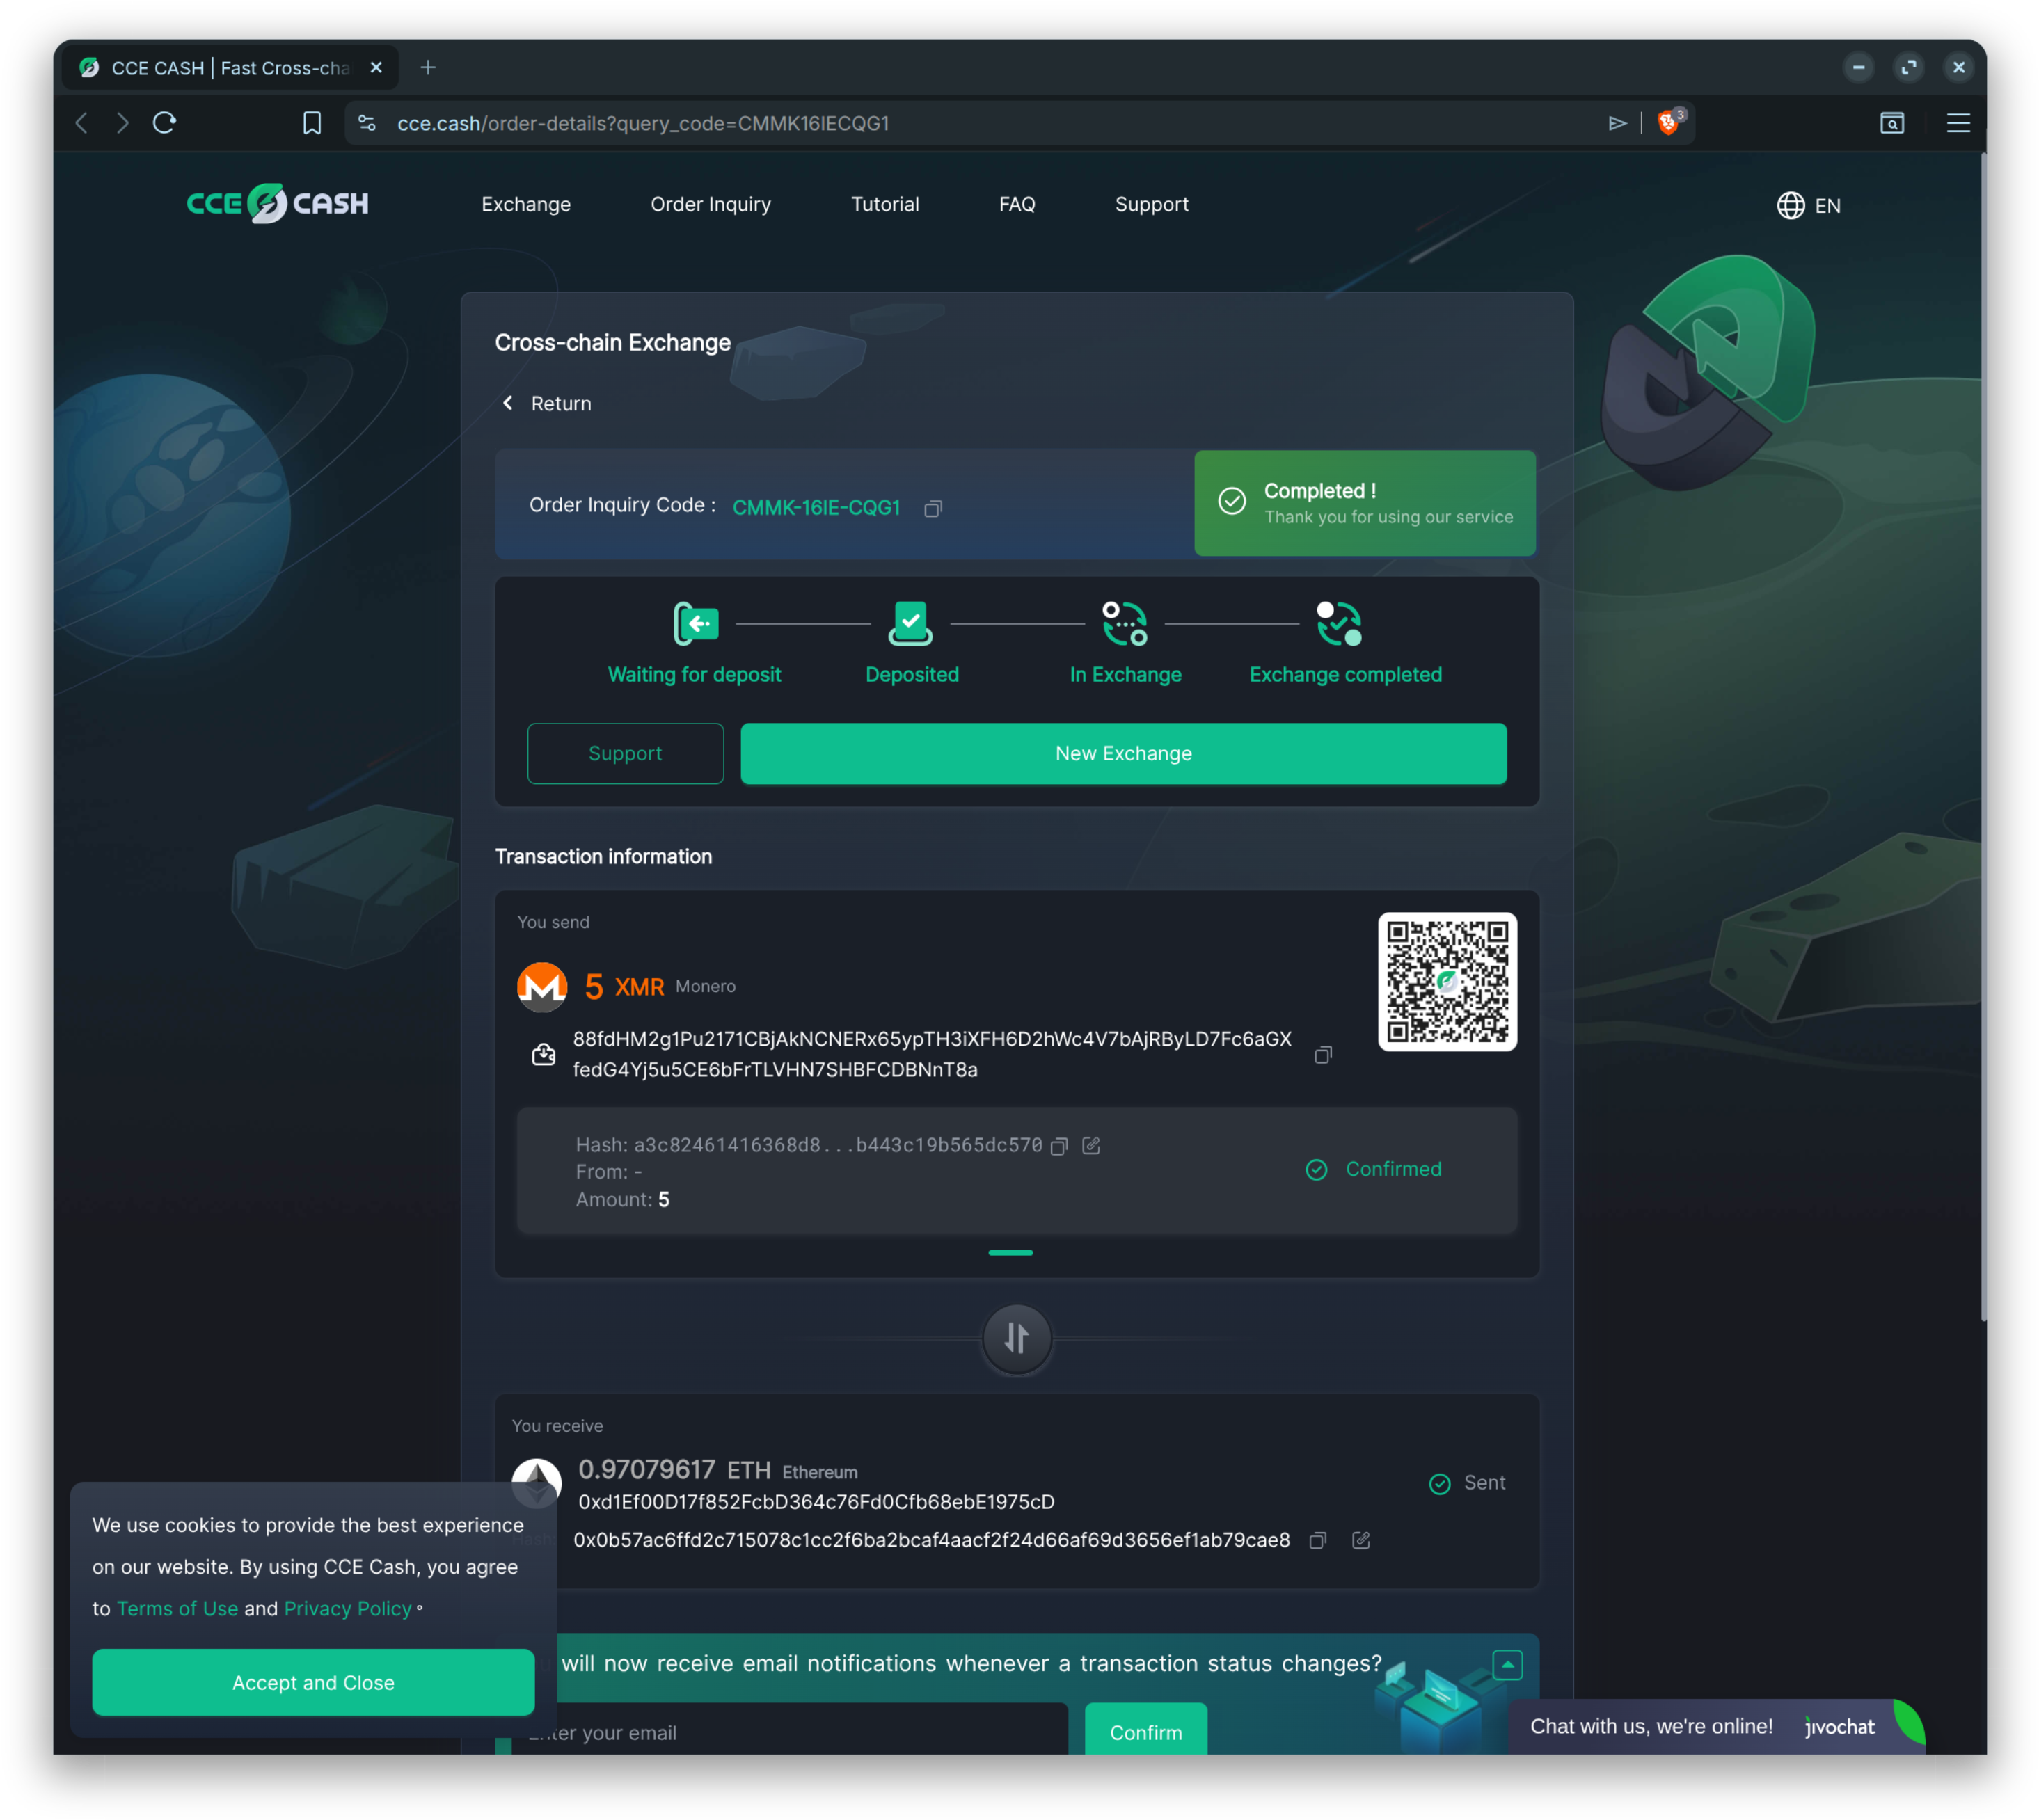Click the ETH address 0xd1Ef00D17f852...

tap(816, 1503)
